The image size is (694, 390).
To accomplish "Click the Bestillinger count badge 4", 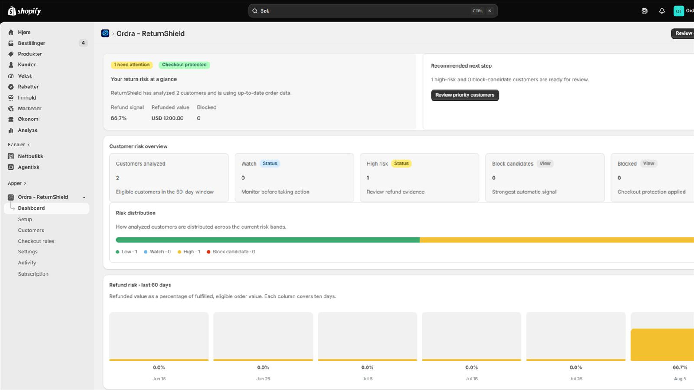I will click(x=83, y=43).
